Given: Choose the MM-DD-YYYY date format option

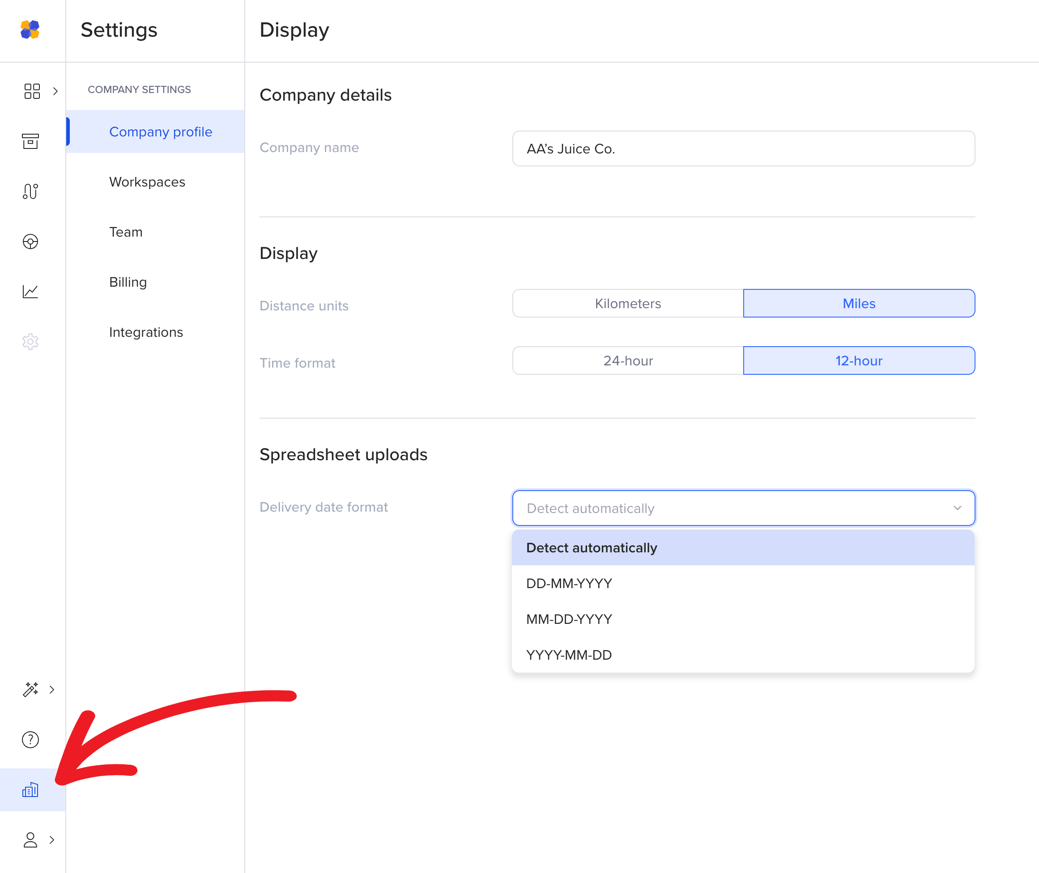Looking at the screenshot, I should pos(569,619).
